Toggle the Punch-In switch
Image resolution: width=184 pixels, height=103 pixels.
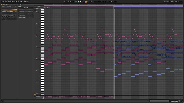click(x=103, y=2)
